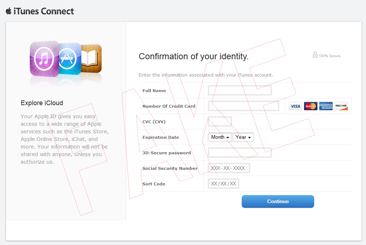Click the Social Security Number field
Image resolution: width=366 pixels, height=245 pixels.
(229, 168)
